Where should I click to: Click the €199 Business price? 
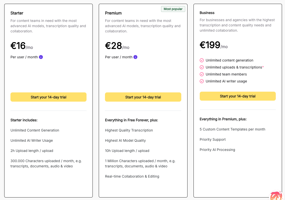[210, 45]
